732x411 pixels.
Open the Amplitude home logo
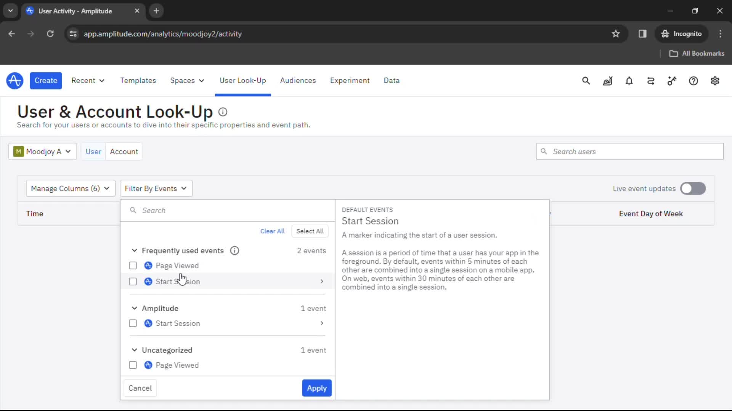[x=15, y=81]
